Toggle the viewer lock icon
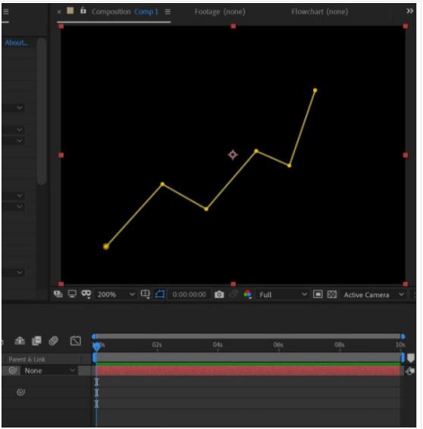Image resolution: width=423 pixels, height=429 pixels. click(x=83, y=11)
